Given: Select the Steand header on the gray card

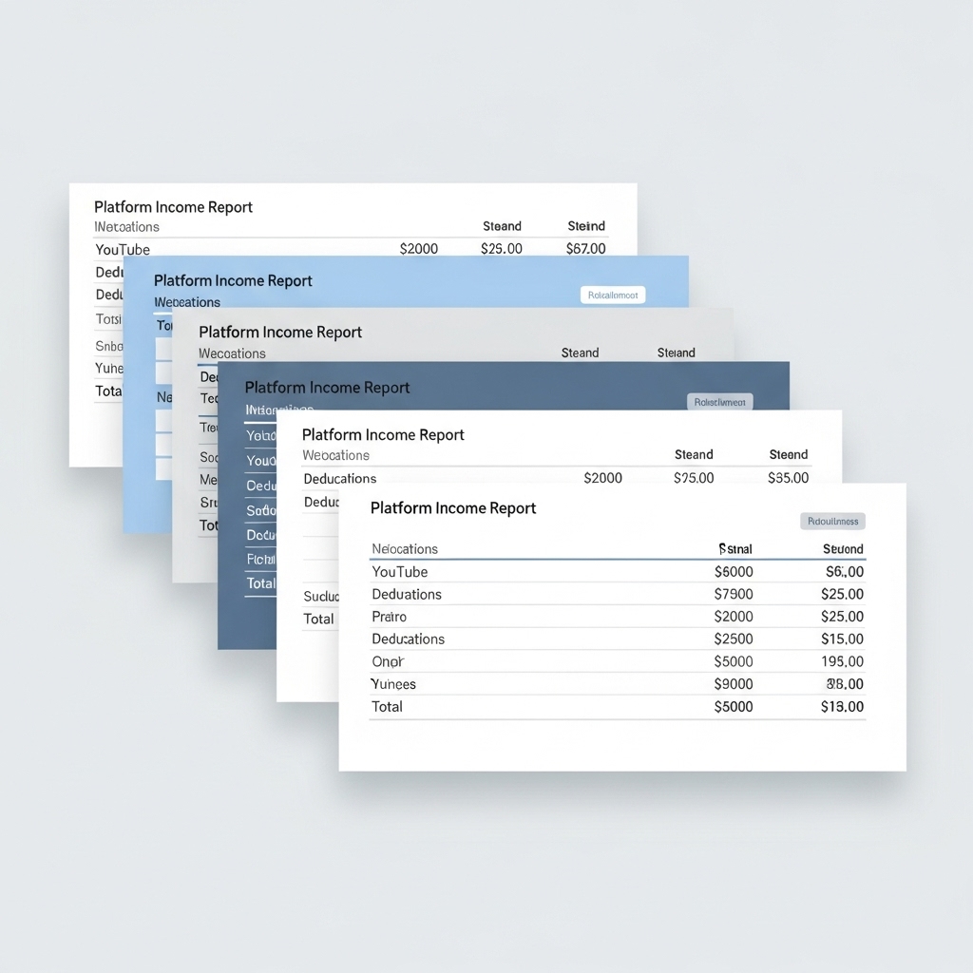Looking at the screenshot, I should 580,353.
